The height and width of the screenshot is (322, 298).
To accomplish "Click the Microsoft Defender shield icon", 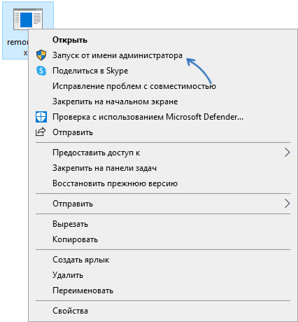I will coord(41,117).
